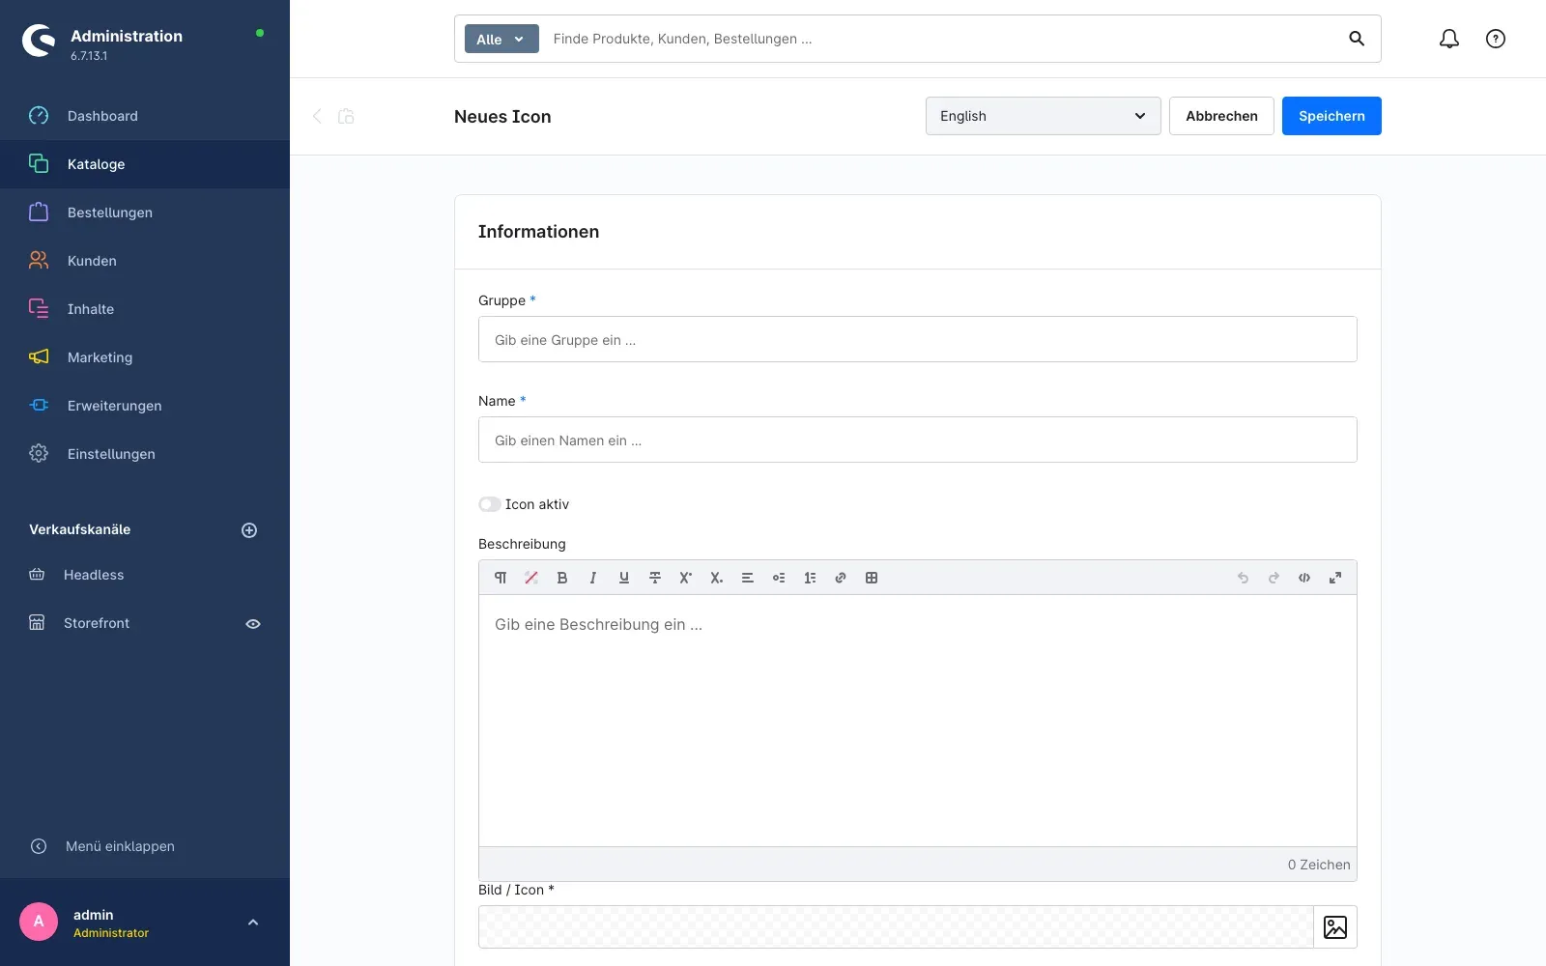This screenshot has width=1546, height=966.
Task: Open the Alle search filter dropdown
Action: click(x=501, y=39)
